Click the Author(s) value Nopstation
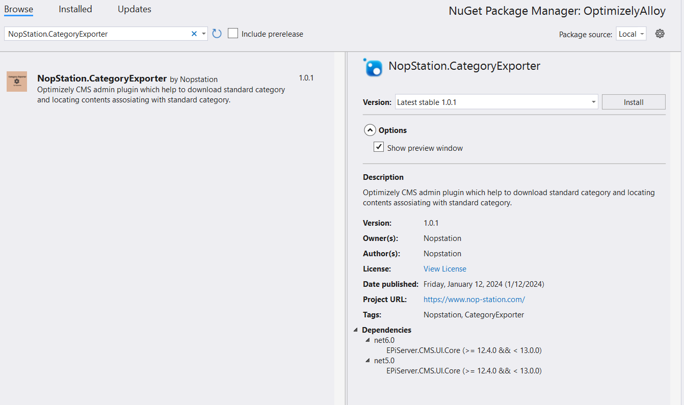 coord(442,253)
